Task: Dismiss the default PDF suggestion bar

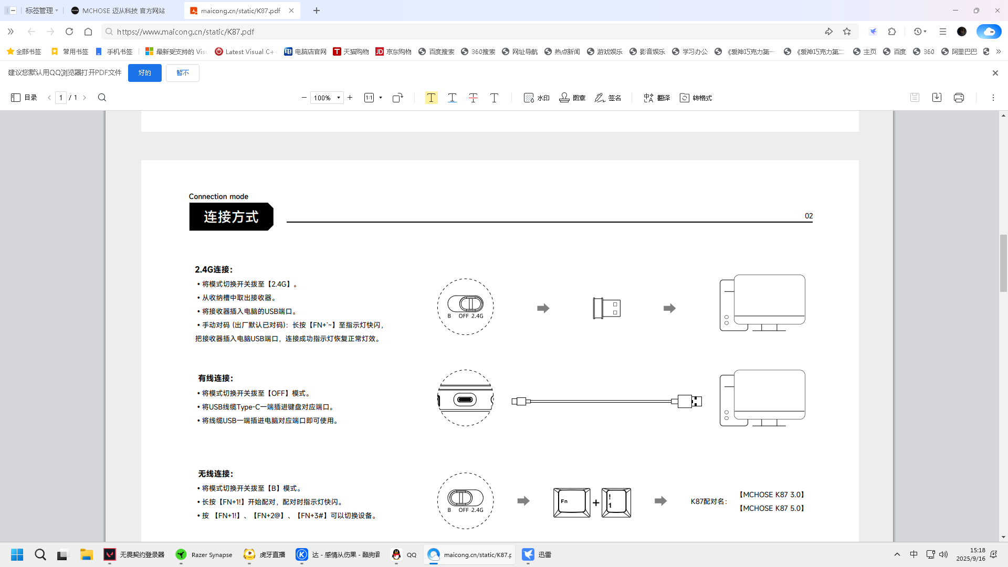Action: (995, 73)
